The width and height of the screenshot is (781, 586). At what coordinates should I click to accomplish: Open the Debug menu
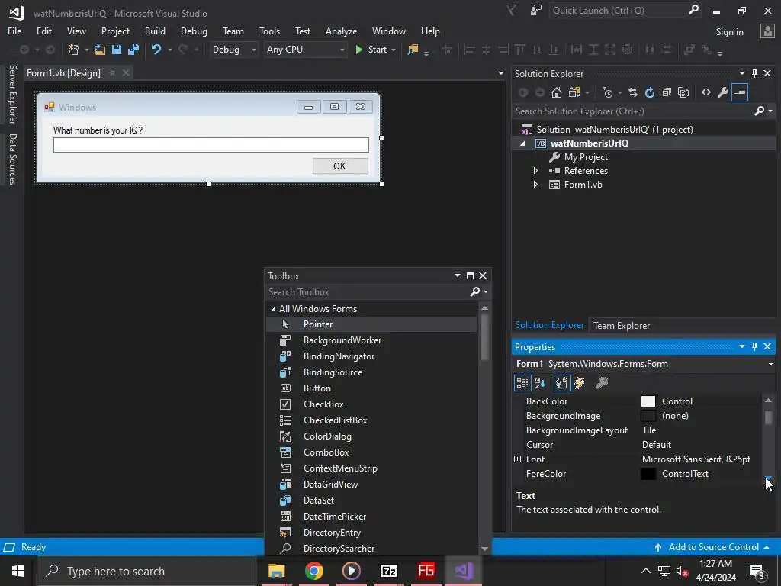[x=194, y=31]
